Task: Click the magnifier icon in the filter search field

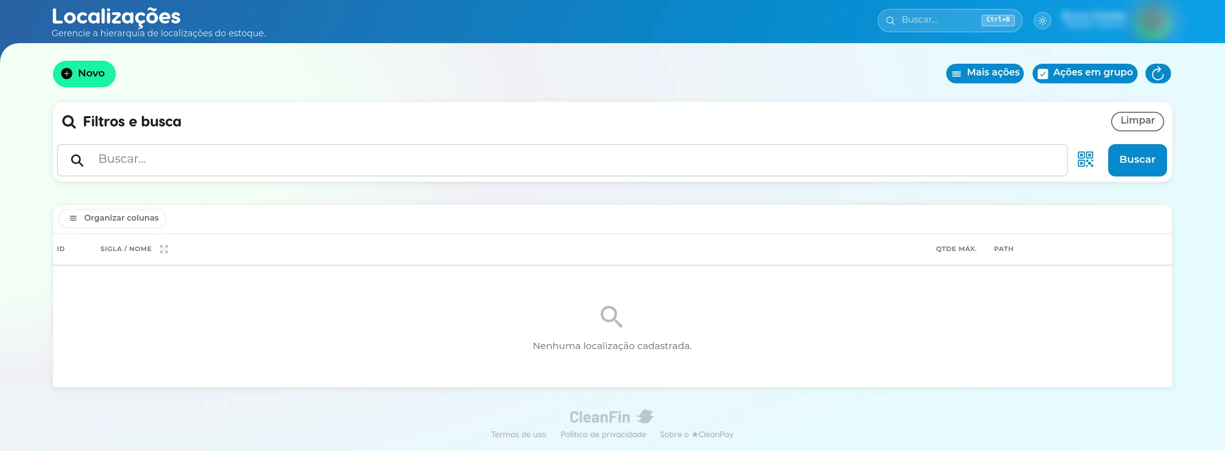Action: (77, 160)
